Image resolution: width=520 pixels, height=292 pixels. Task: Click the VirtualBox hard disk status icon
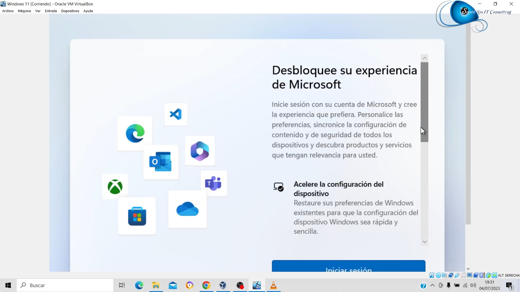(x=432, y=275)
